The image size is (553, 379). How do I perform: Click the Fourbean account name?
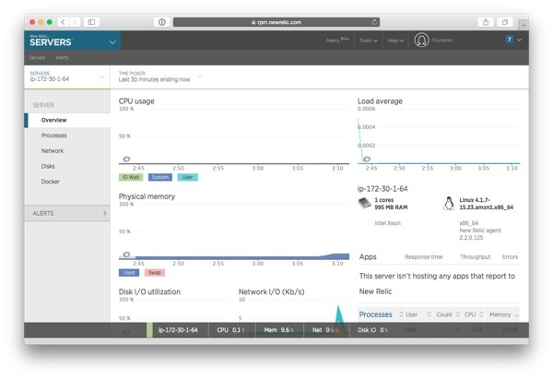pyautogui.click(x=441, y=40)
